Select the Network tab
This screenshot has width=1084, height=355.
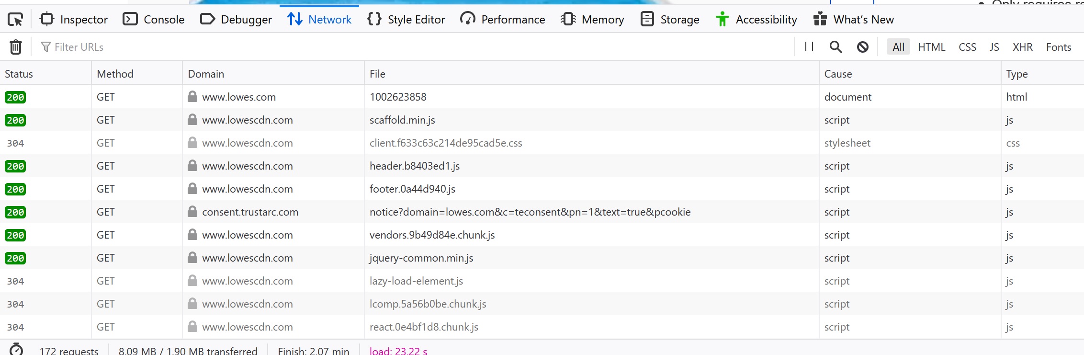(x=319, y=19)
